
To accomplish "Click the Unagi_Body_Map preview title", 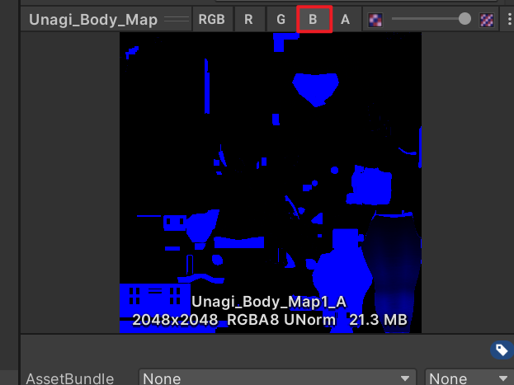I will (93, 19).
